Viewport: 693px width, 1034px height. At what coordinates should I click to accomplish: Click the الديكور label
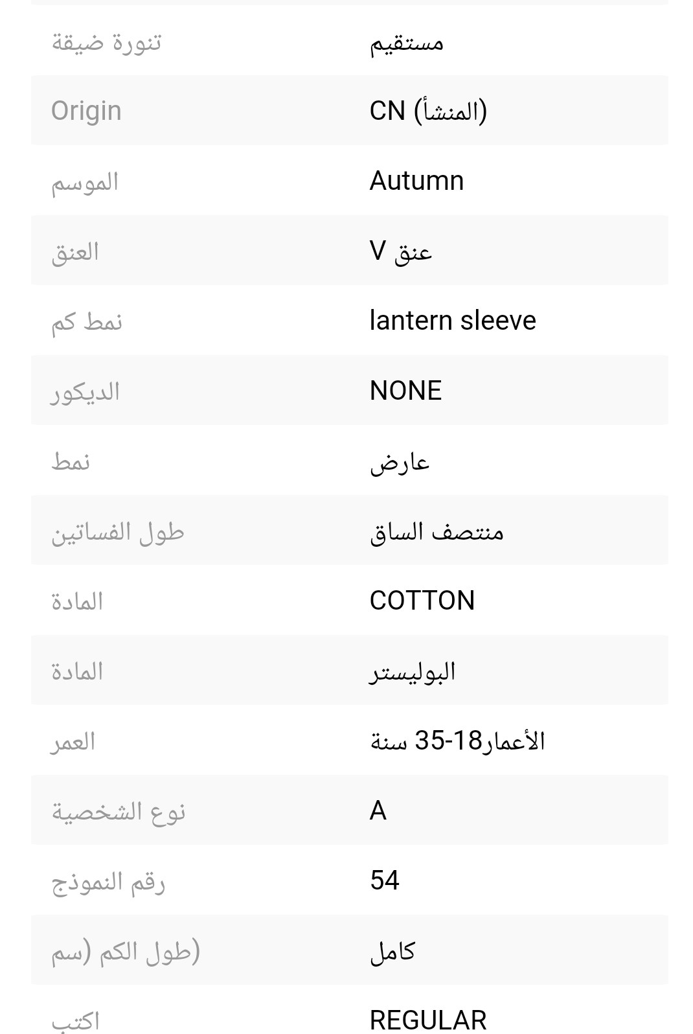click(85, 391)
